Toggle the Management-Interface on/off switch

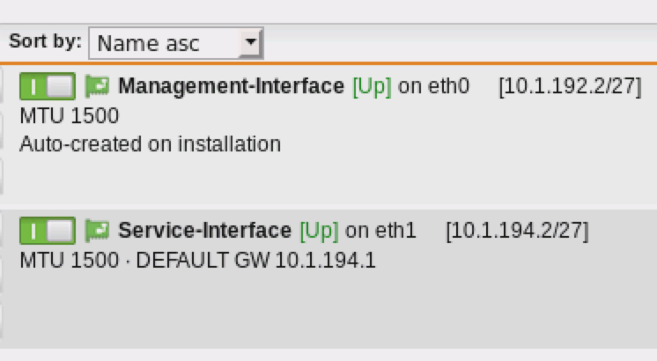[x=48, y=86]
